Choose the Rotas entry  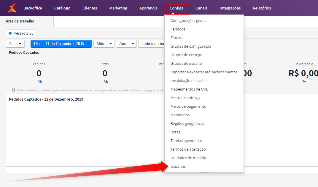[x=175, y=132]
